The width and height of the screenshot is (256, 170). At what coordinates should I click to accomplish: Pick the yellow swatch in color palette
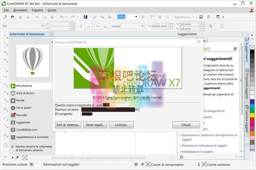252,115
